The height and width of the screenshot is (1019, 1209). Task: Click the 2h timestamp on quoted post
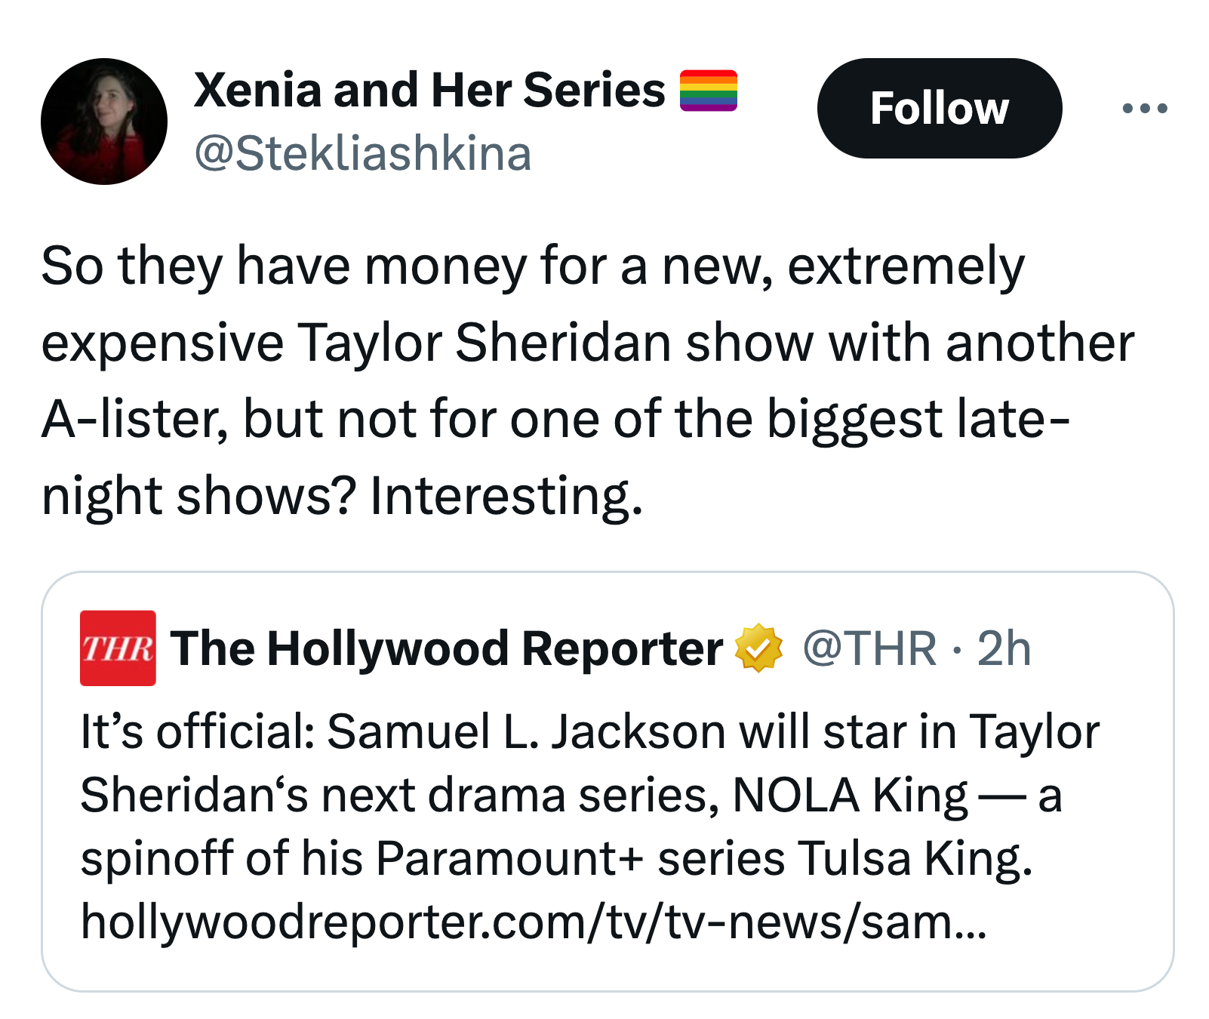tap(1004, 648)
